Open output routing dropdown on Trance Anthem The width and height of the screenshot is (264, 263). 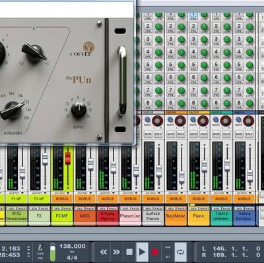[227, 192]
